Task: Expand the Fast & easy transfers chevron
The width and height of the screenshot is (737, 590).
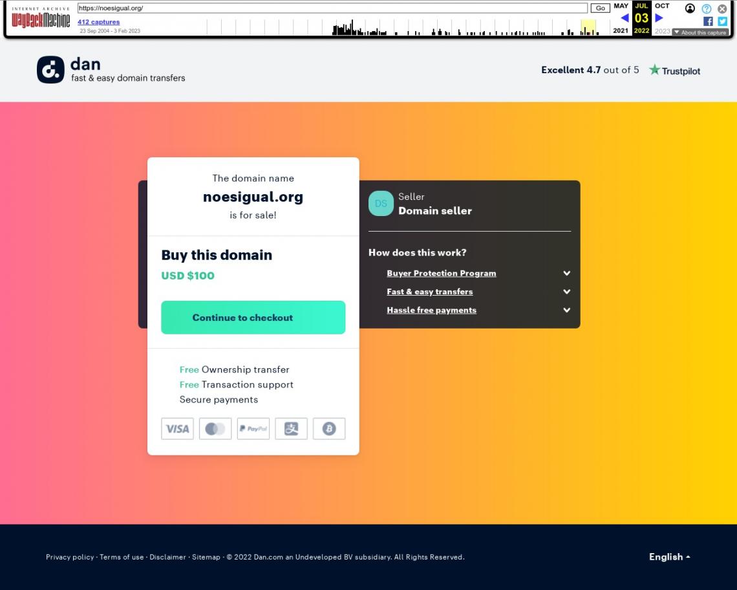Action: pos(566,292)
